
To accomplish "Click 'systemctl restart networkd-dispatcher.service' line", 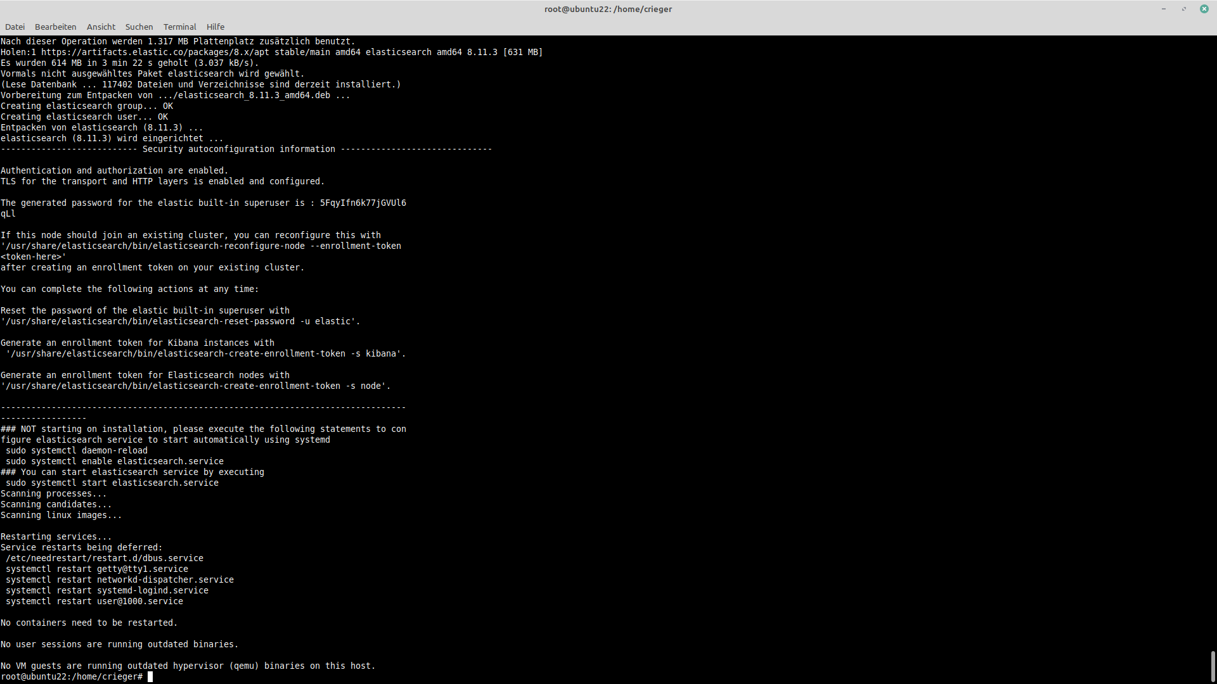I will (119, 579).
